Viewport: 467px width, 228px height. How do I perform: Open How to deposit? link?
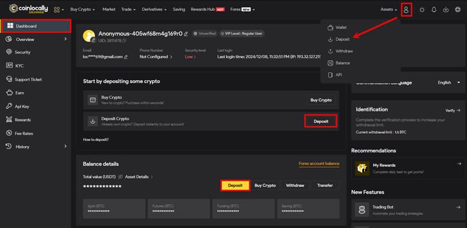(x=96, y=139)
